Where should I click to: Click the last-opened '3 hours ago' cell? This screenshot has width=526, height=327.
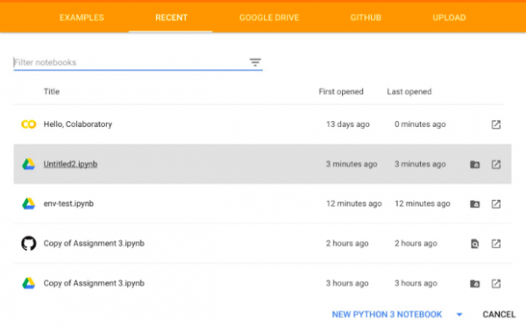pyautogui.click(x=416, y=283)
